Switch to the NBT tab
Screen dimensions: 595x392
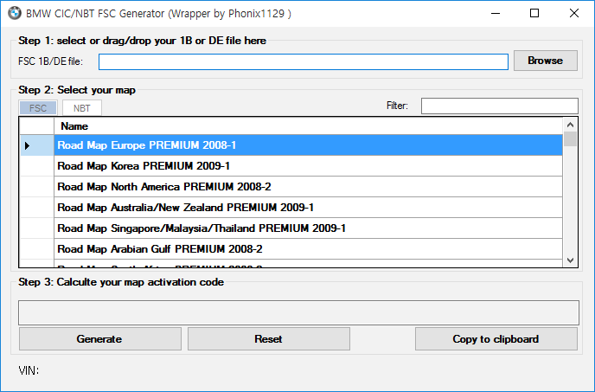82,108
